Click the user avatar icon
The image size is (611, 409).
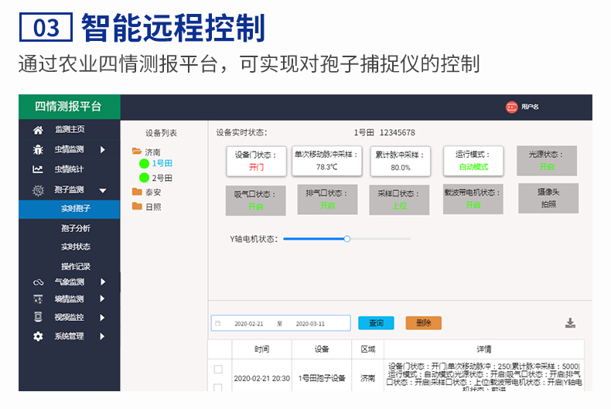[511, 107]
